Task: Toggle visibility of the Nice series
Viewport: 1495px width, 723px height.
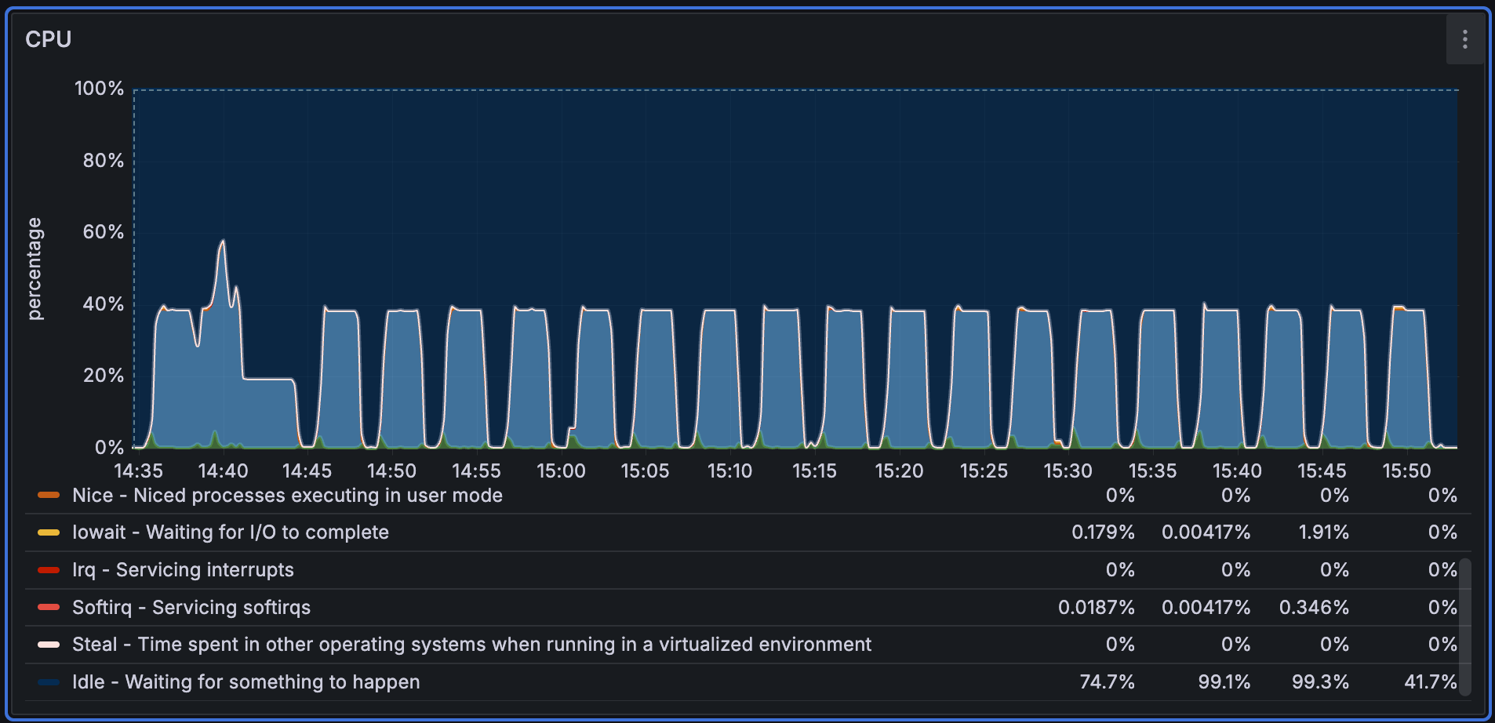Action: (x=286, y=495)
